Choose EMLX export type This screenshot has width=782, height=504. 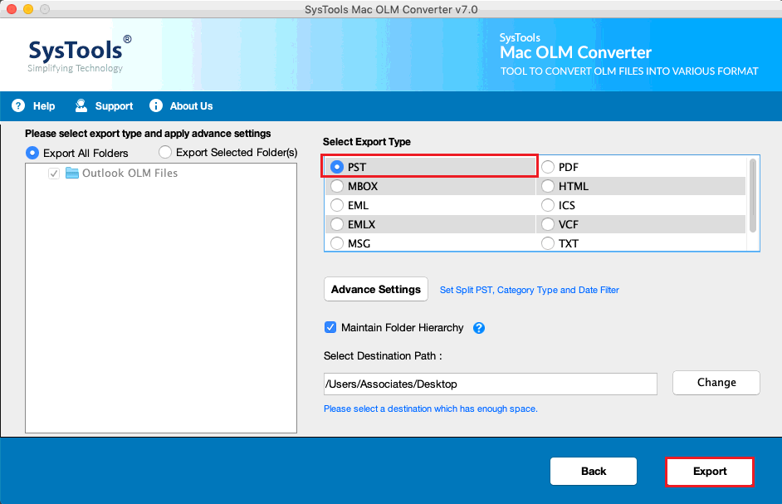pyautogui.click(x=337, y=224)
